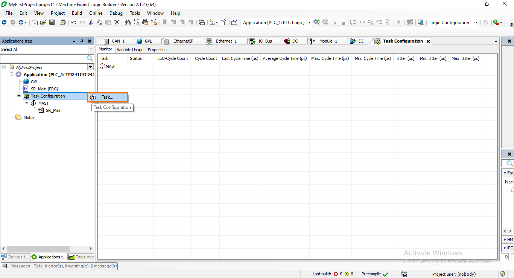Click inside the Applications tree search field
514x278 pixels.
pos(43,58)
